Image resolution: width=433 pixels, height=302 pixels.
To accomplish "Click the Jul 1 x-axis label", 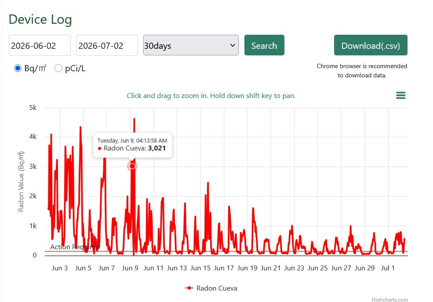I will 388,268.
